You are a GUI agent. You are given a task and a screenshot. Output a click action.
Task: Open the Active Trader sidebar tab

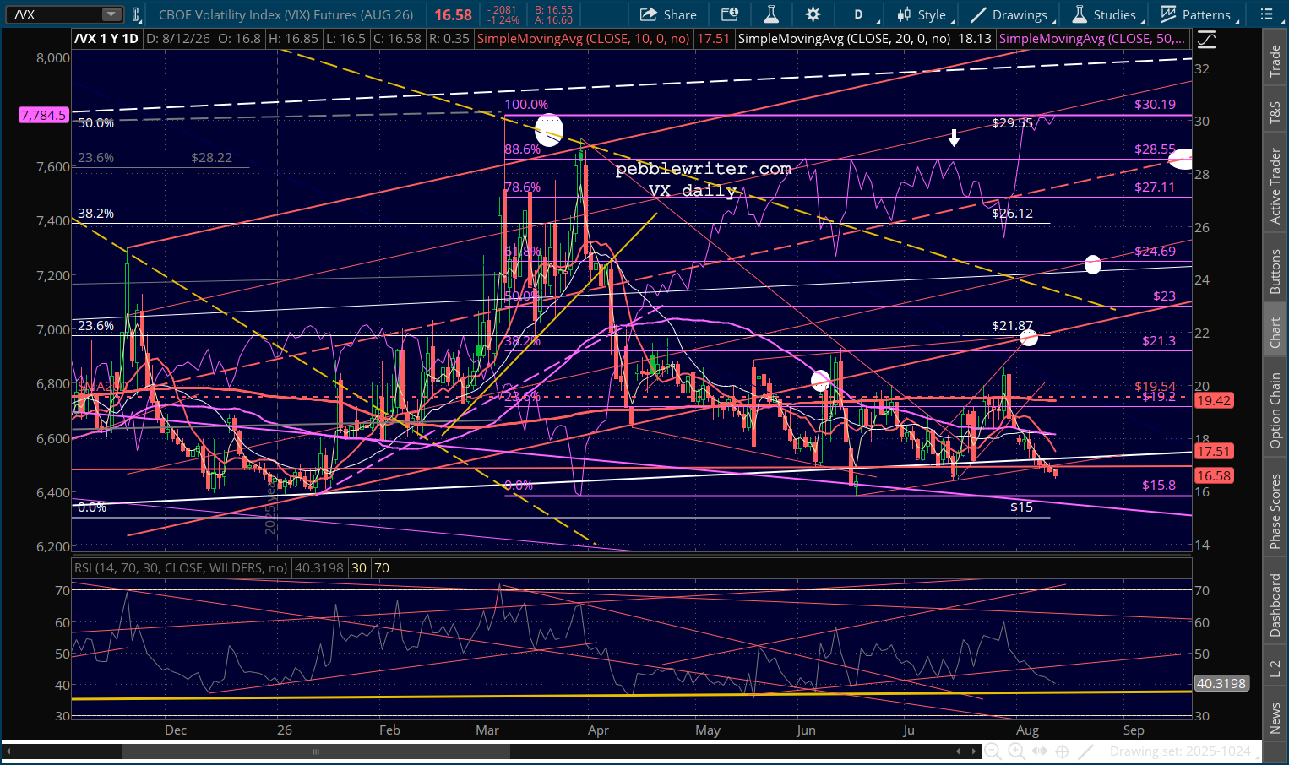pyautogui.click(x=1275, y=187)
